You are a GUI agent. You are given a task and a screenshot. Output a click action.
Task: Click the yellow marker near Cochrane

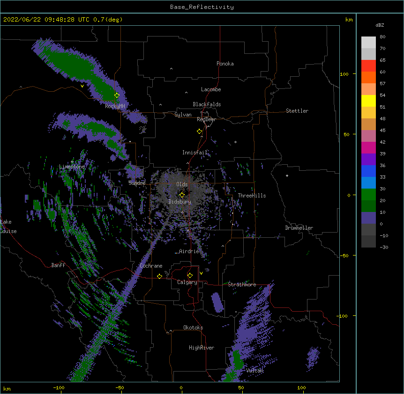[159, 276]
